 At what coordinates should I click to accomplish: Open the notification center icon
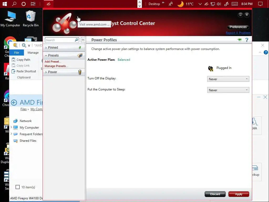[x=260, y=4]
